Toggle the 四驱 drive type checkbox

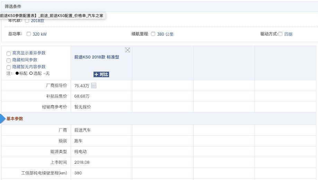281,34
